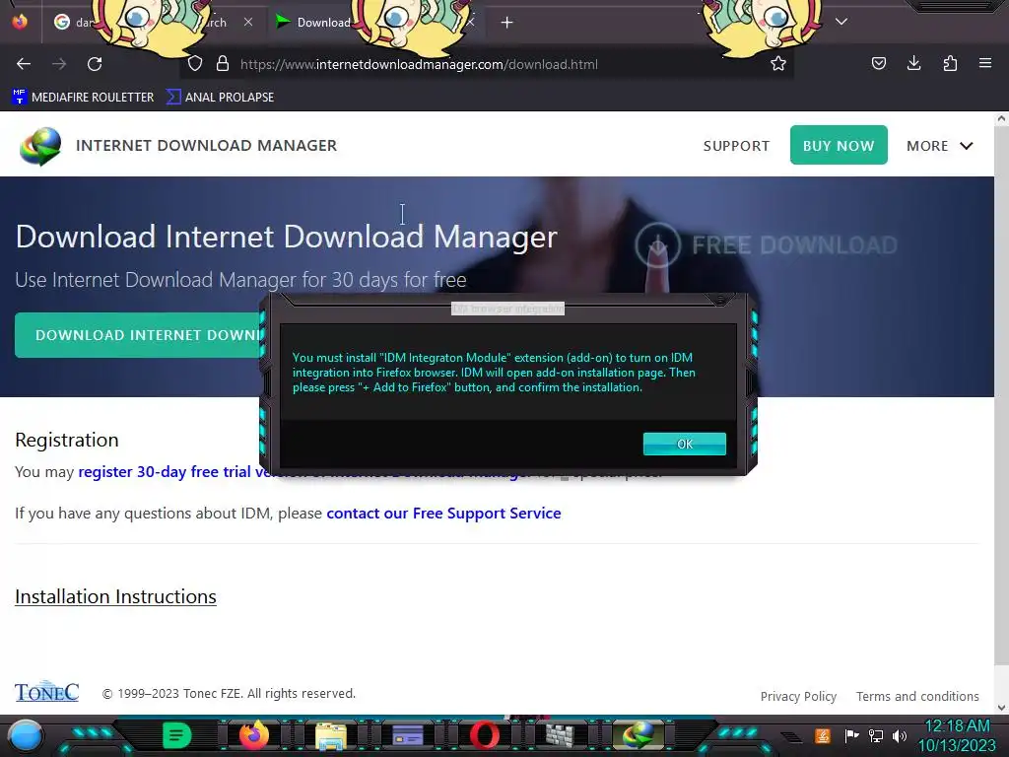Expand the list all tabs chevron
The width and height of the screenshot is (1009, 757).
click(841, 22)
